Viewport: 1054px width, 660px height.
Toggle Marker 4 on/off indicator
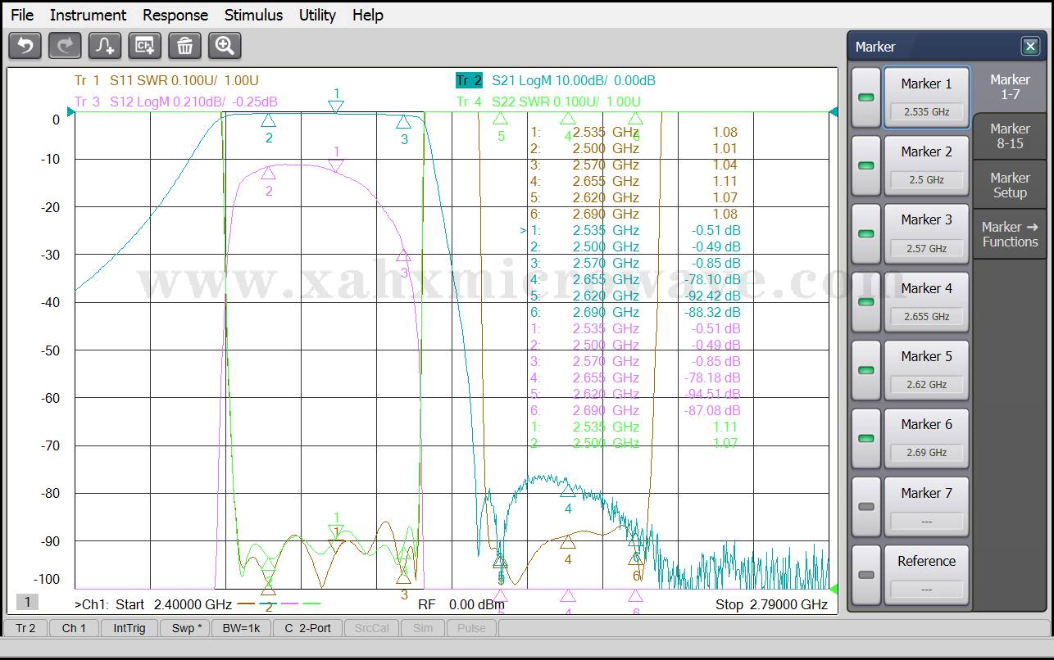(x=866, y=302)
